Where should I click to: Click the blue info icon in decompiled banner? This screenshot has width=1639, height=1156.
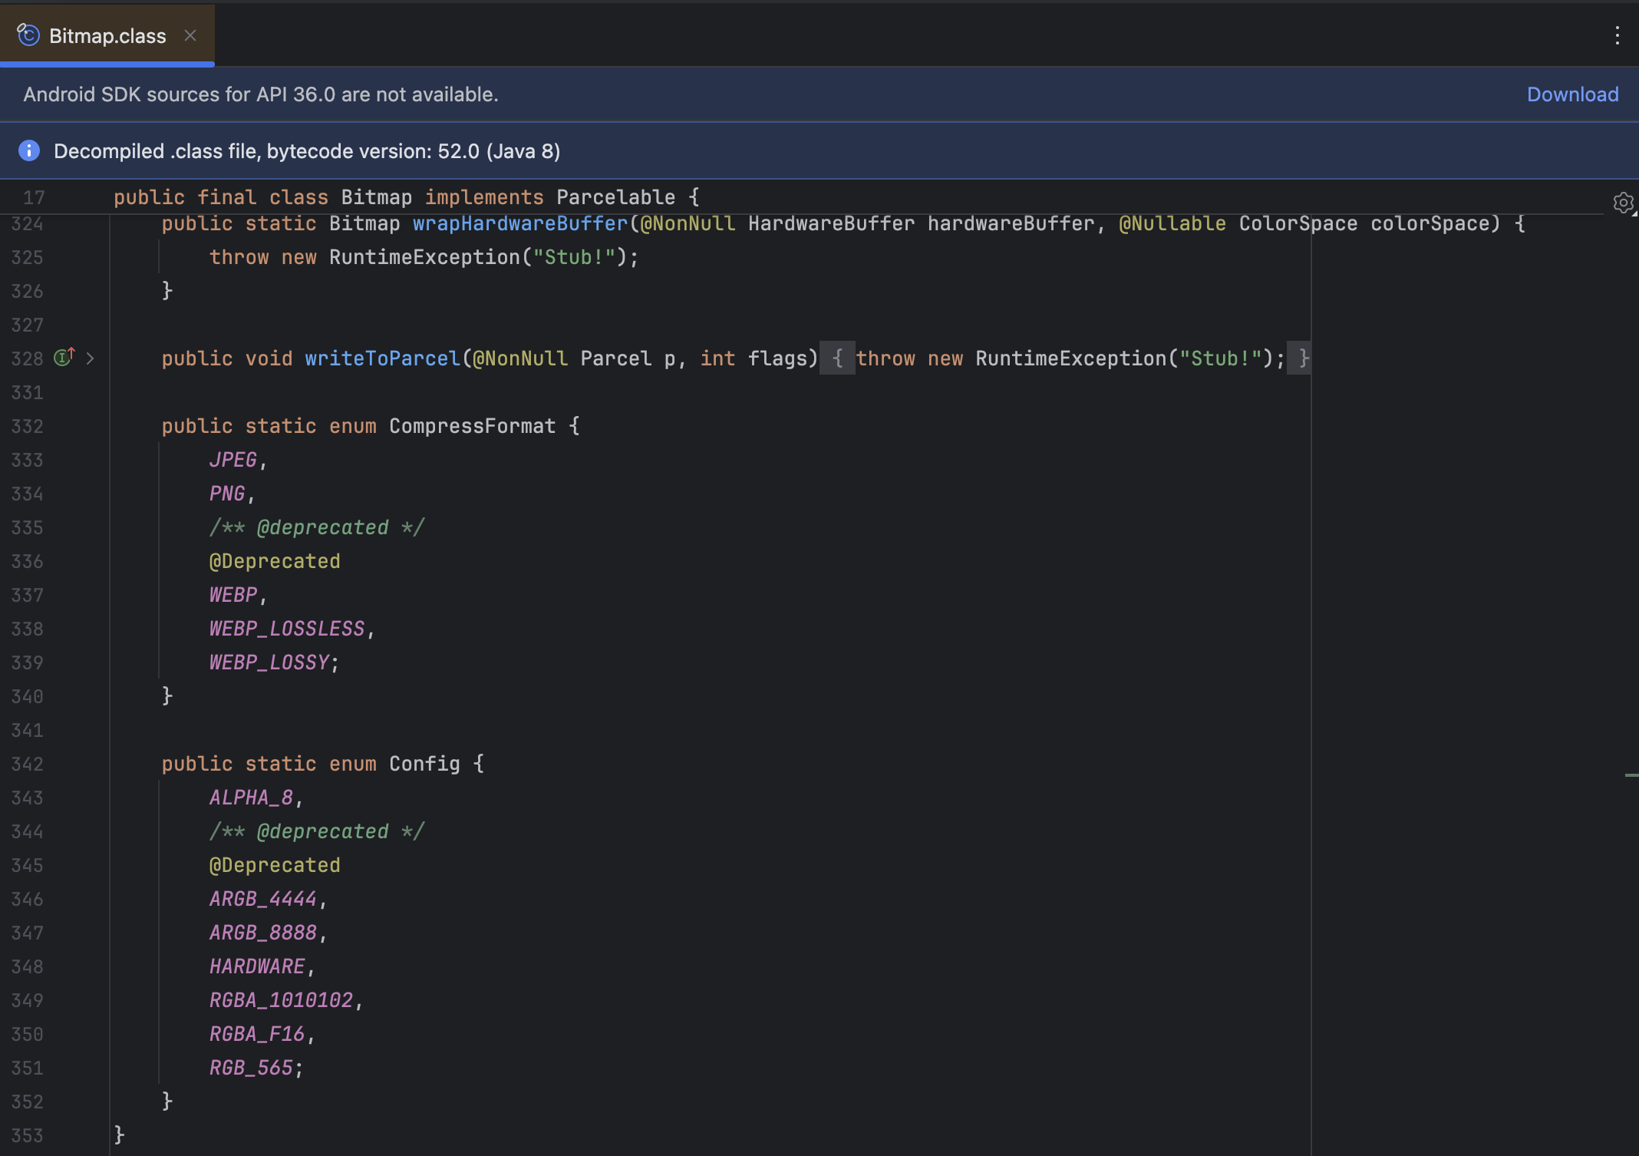coord(29,150)
